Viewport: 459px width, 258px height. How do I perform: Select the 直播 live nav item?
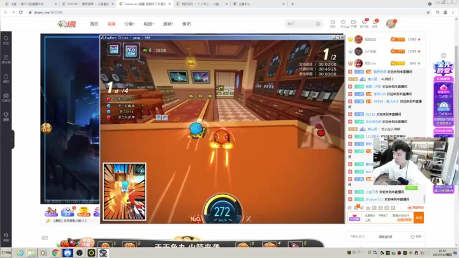pos(111,24)
